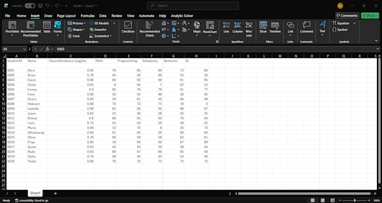The height and width of the screenshot is (203, 382).
Task: Click the Save icon in title bar
Action: coord(40,6)
